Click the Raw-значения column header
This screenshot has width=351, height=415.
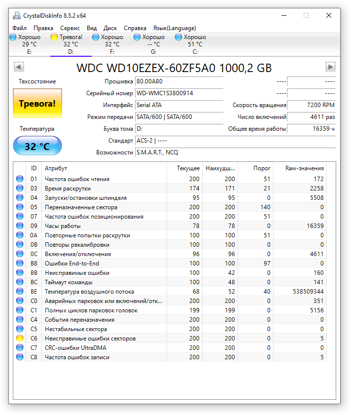point(300,168)
